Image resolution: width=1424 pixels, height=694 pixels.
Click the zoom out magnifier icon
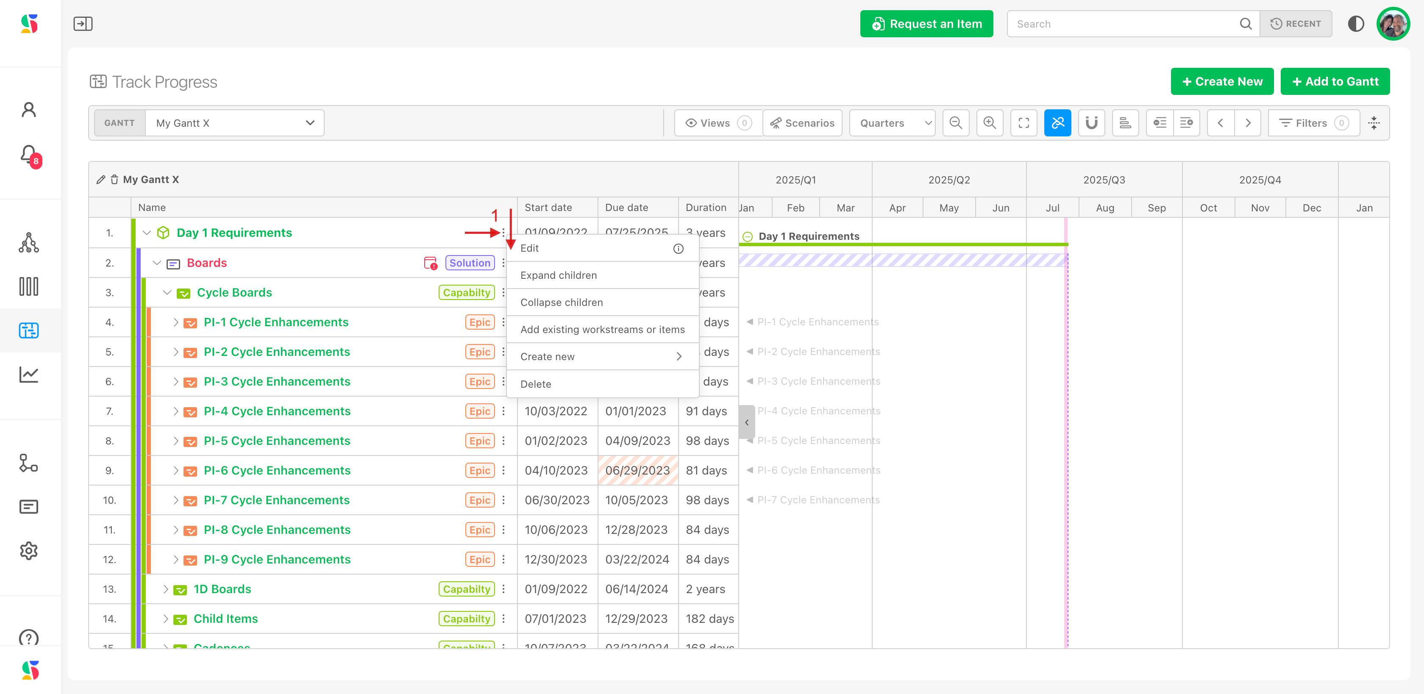tap(955, 123)
